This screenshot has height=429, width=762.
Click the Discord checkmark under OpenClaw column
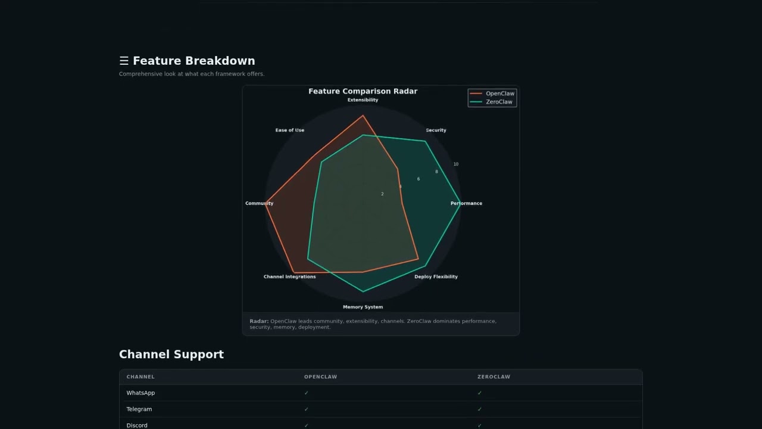307,425
